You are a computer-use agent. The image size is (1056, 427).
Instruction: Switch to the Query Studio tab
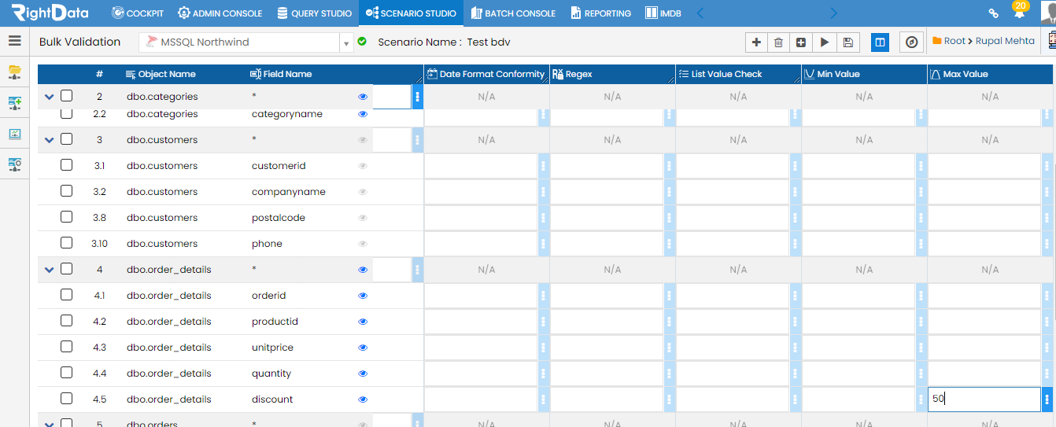pos(315,13)
